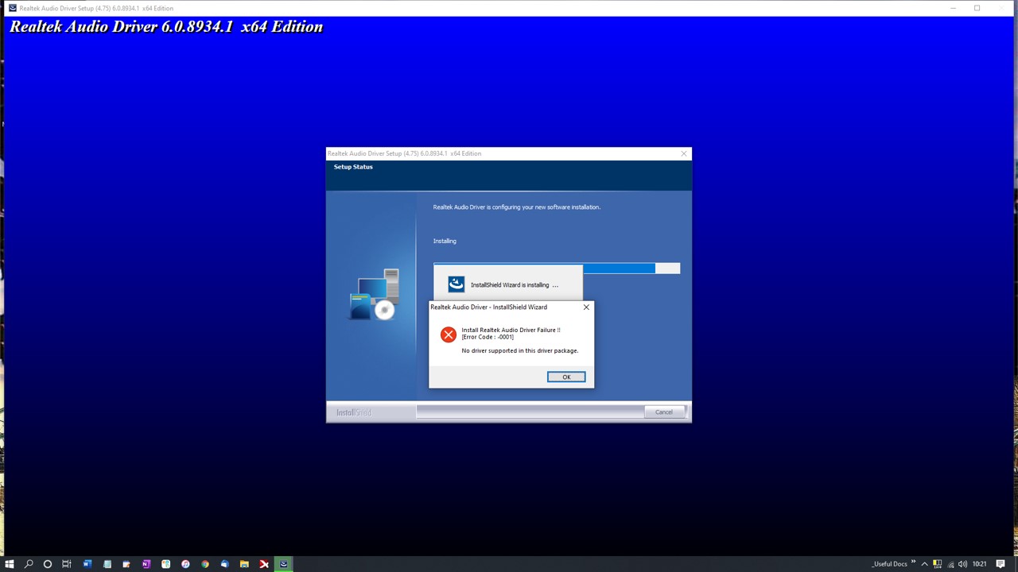Click the Cancel button in Setup Status
1018x572 pixels.
pyautogui.click(x=664, y=412)
